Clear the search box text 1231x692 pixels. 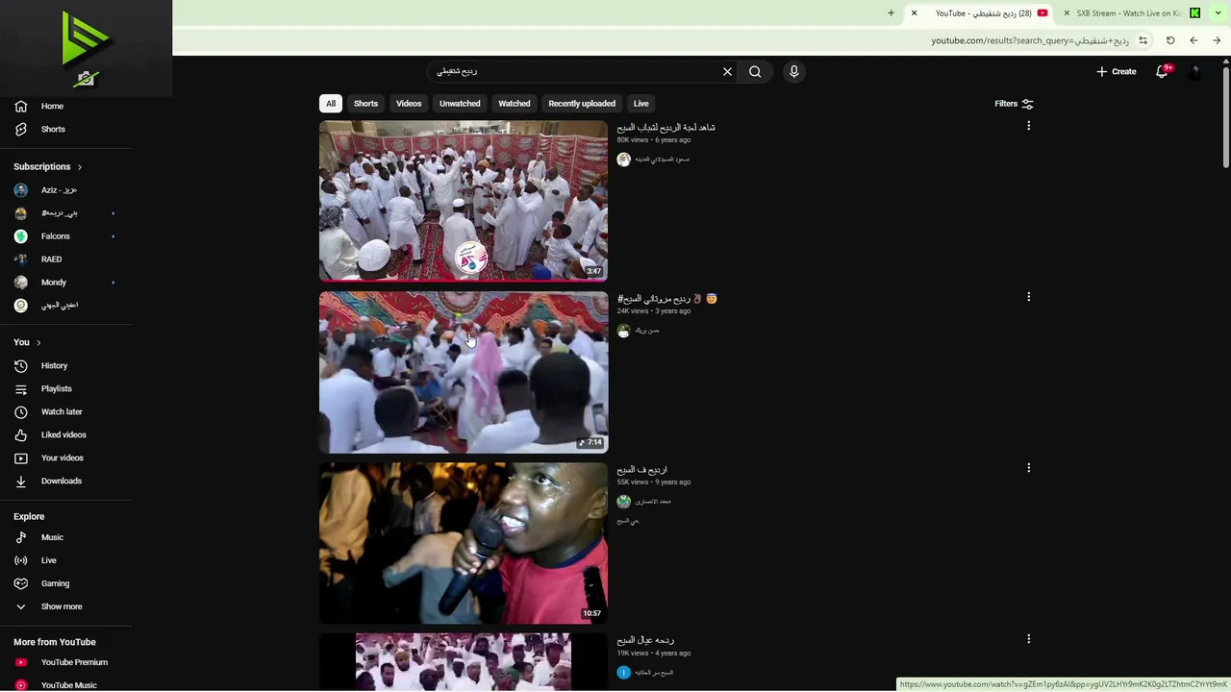click(727, 71)
